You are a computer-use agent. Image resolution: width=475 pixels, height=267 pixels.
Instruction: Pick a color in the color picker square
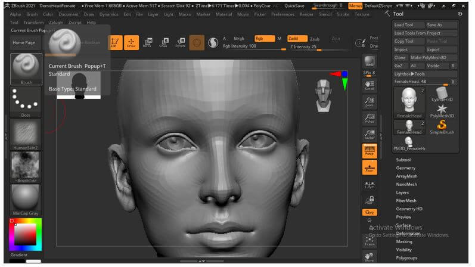click(x=26, y=235)
